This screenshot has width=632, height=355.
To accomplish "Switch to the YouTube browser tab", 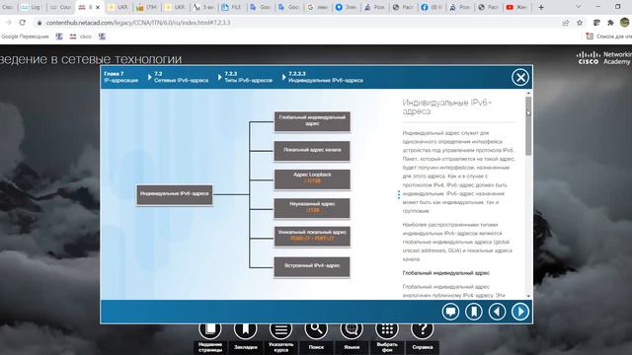I will pos(516,7).
